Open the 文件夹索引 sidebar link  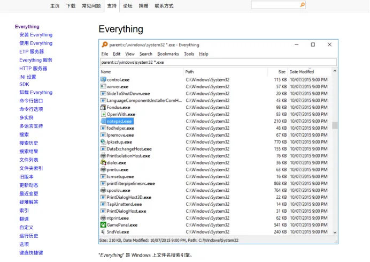pyautogui.click(x=31, y=168)
